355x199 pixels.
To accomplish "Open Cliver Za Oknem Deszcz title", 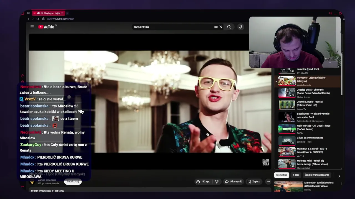I will (x=310, y=138).
